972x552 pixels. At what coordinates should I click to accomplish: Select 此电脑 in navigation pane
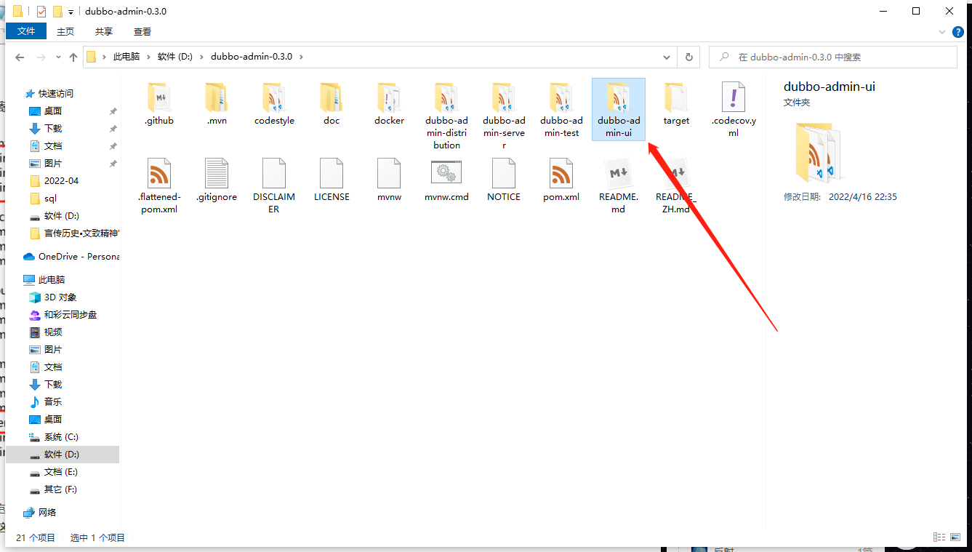coord(51,279)
